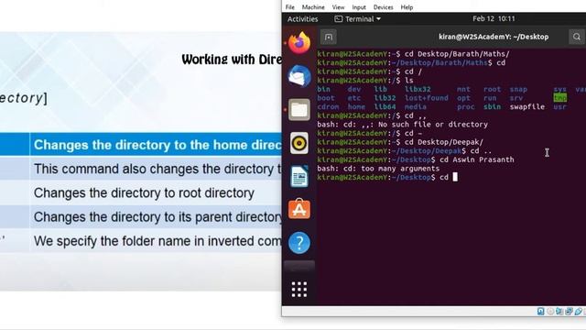
Task: Click VirtualBox network status icon
Action: point(569,312)
